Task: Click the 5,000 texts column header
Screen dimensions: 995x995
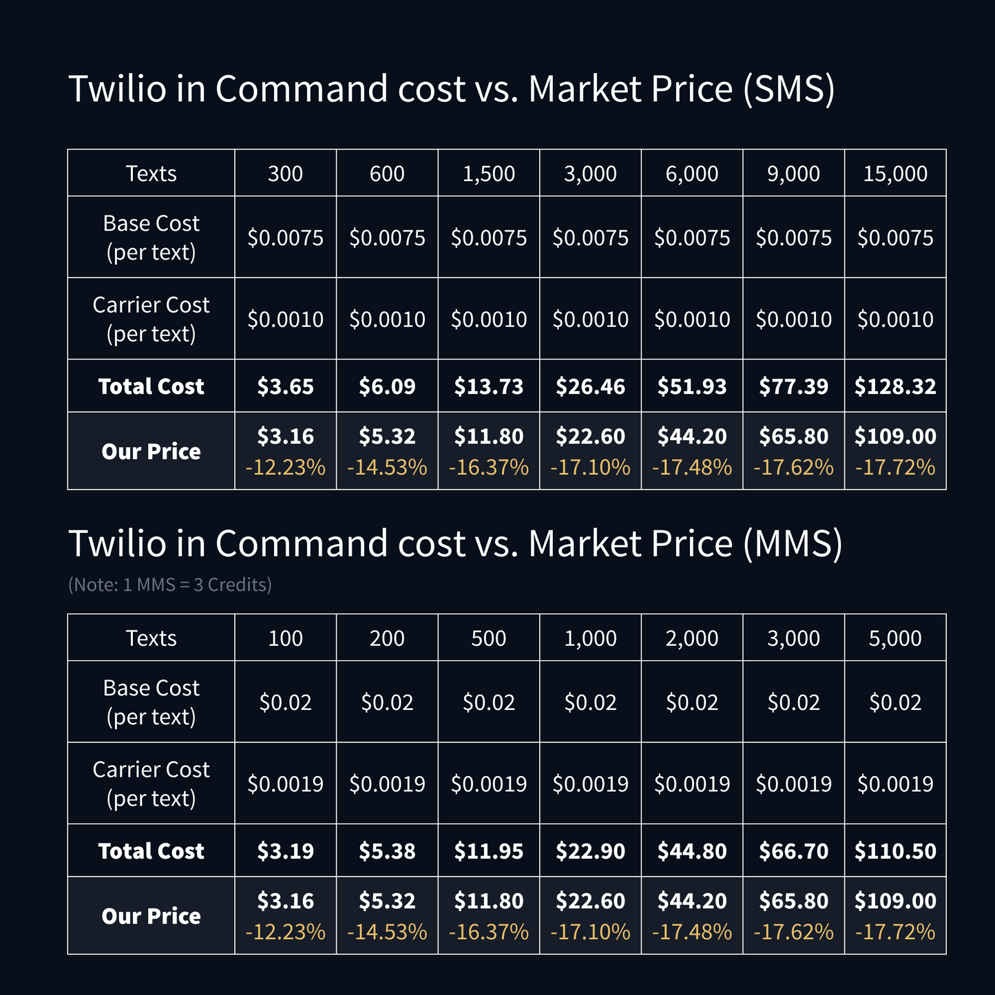Action: click(x=895, y=638)
